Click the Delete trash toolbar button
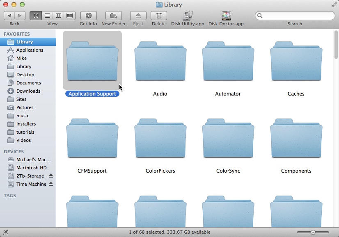This screenshot has height=237, width=339. click(159, 16)
